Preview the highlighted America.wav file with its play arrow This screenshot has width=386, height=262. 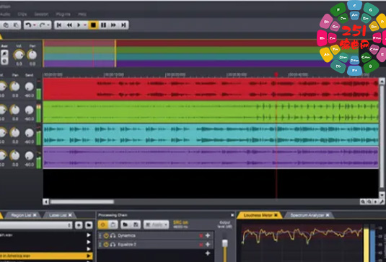89,256
